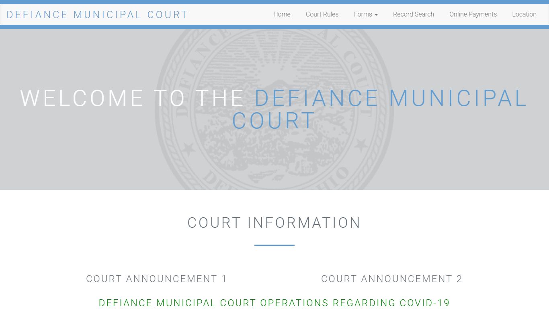Open the Location page
The width and height of the screenshot is (549, 309).
[x=524, y=14]
